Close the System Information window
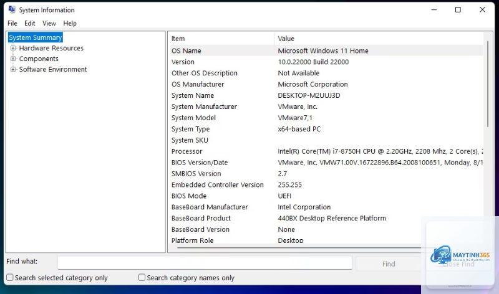This screenshot has height=294, width=499. pos(482,10)
